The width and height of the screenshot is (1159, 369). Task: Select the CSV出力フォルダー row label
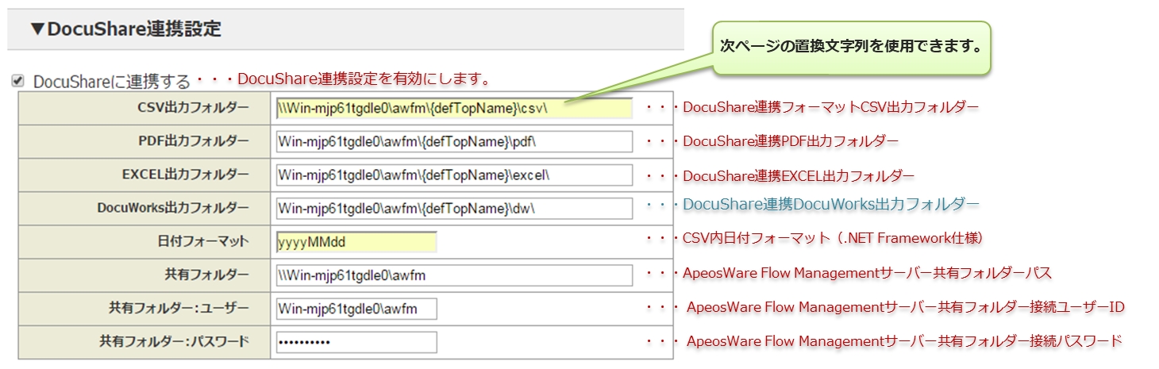point(193,107)
